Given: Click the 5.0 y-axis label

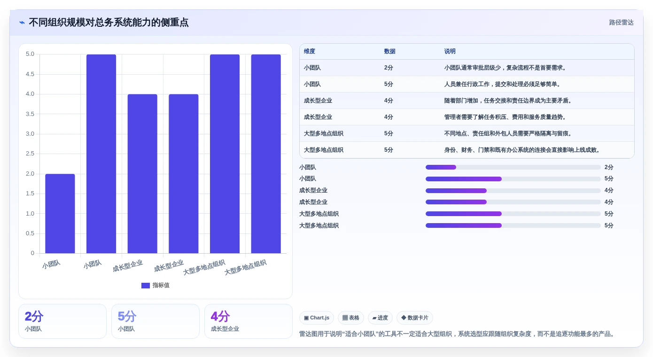Looking at the screenshot, I should point(30,54).
